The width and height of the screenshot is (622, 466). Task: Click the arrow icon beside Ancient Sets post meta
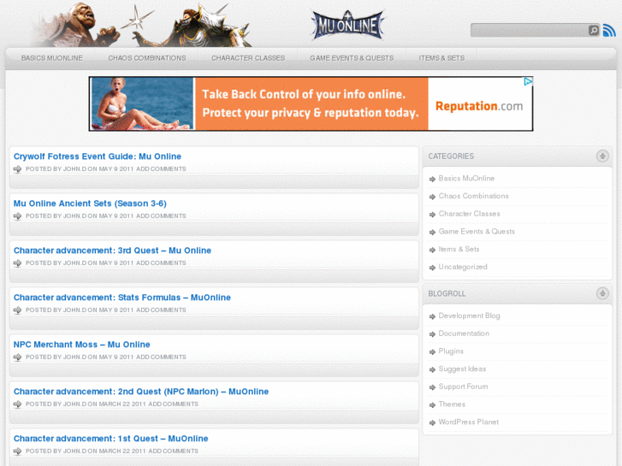17,216
